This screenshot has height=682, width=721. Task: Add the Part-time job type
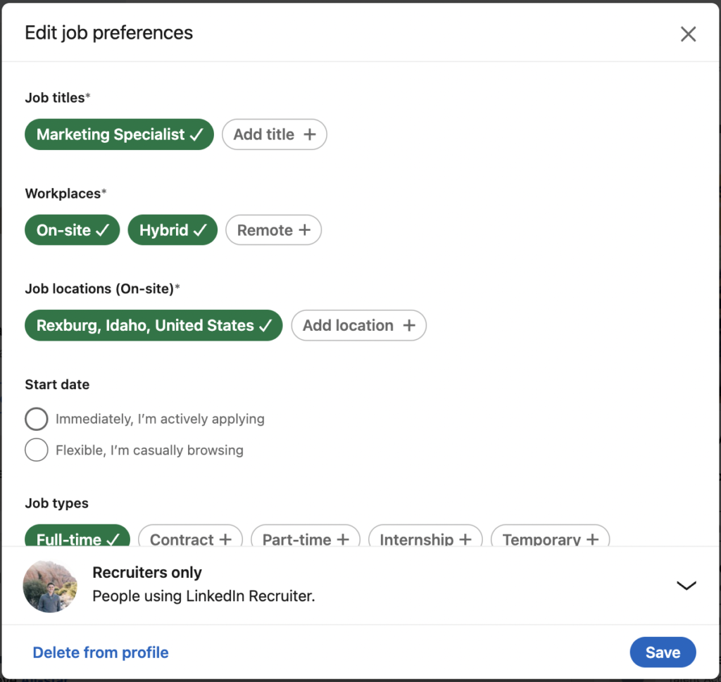click(x=306, y=536)
